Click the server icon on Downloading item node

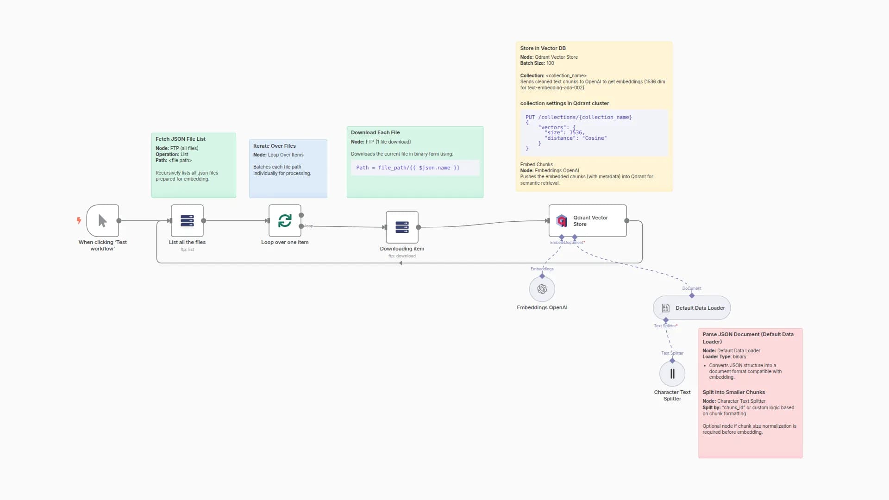[x=402, y=227]
